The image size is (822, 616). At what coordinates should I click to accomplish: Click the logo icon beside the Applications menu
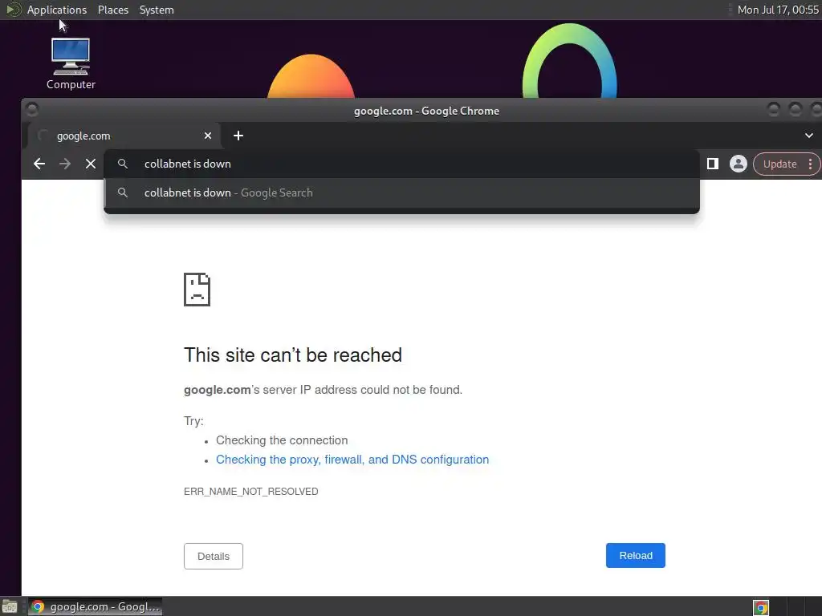click(x=13, y=10)
